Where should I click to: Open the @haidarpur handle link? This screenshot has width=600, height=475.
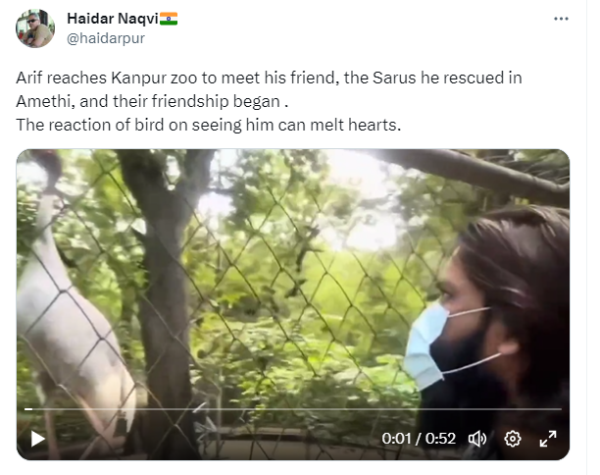click(x=106, y=38)
